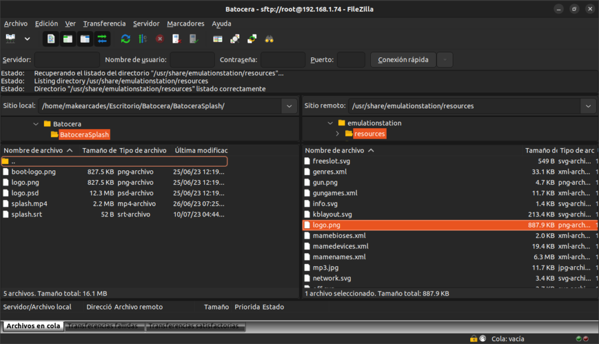
Task: Select boot-logo.png in local files
Action: (x=33, y=172)
